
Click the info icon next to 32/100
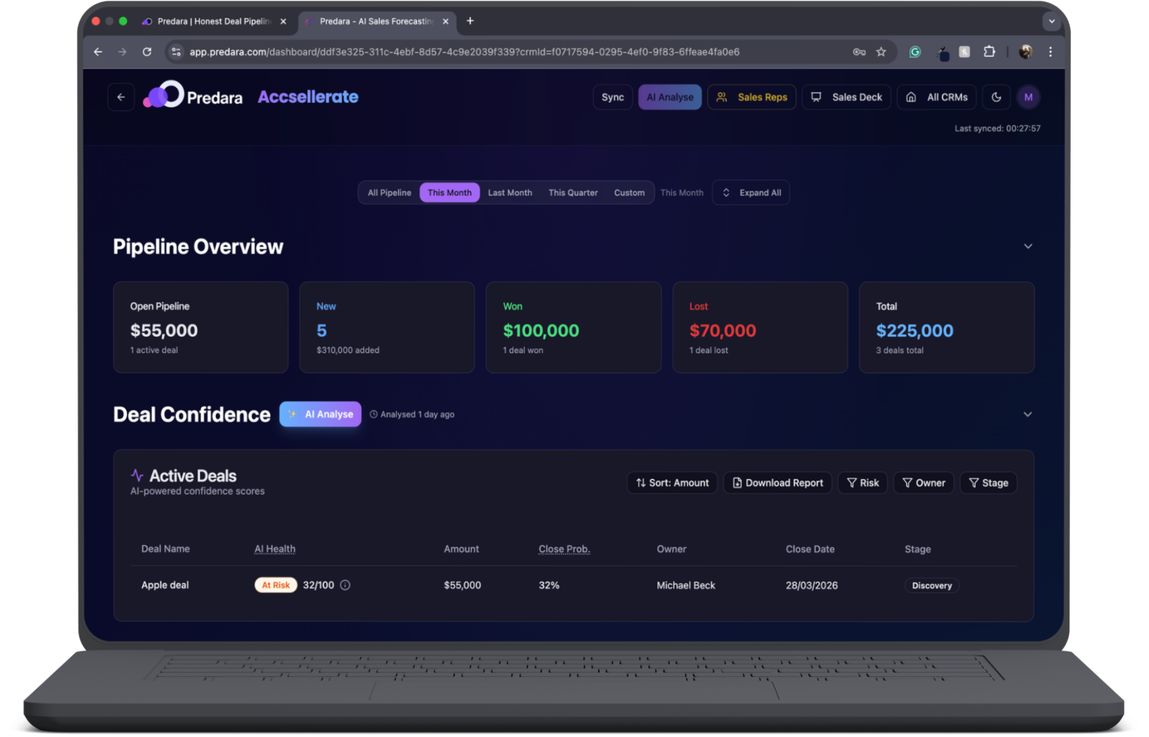[345, 585]
